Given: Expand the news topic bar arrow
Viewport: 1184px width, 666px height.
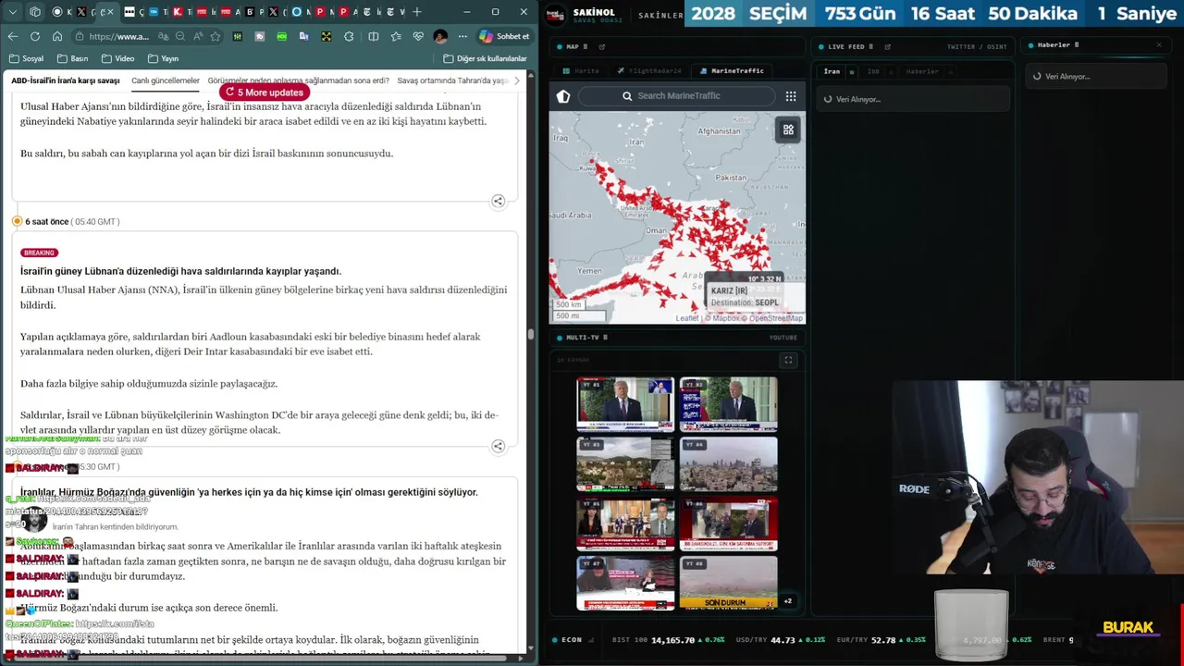Looking at the screenshot, I should [516, 80].
